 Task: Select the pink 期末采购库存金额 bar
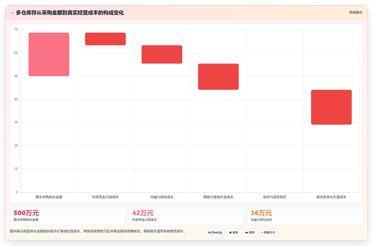point(49,54)
